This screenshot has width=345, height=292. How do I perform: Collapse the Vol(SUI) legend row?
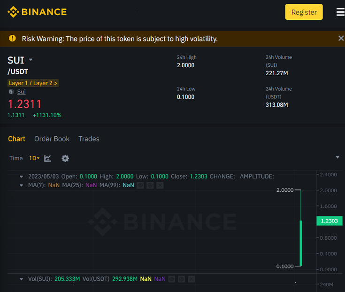pyautogui.click(x=21, y=279)
